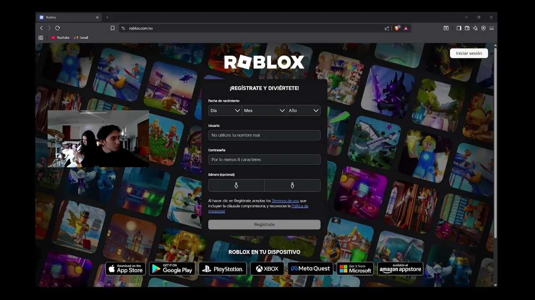Open the Xbox badge
This screenshot has width=535, height=300.
point(267,269)
